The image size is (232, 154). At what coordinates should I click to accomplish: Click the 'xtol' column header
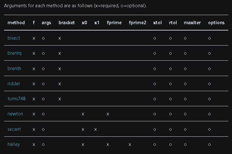click(157, 23)
